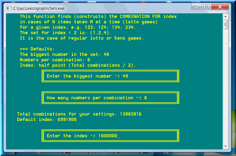This screenshot has height=156, width=236.
Task: Minimize the LexicographicSets window
Action: point(196,7)
